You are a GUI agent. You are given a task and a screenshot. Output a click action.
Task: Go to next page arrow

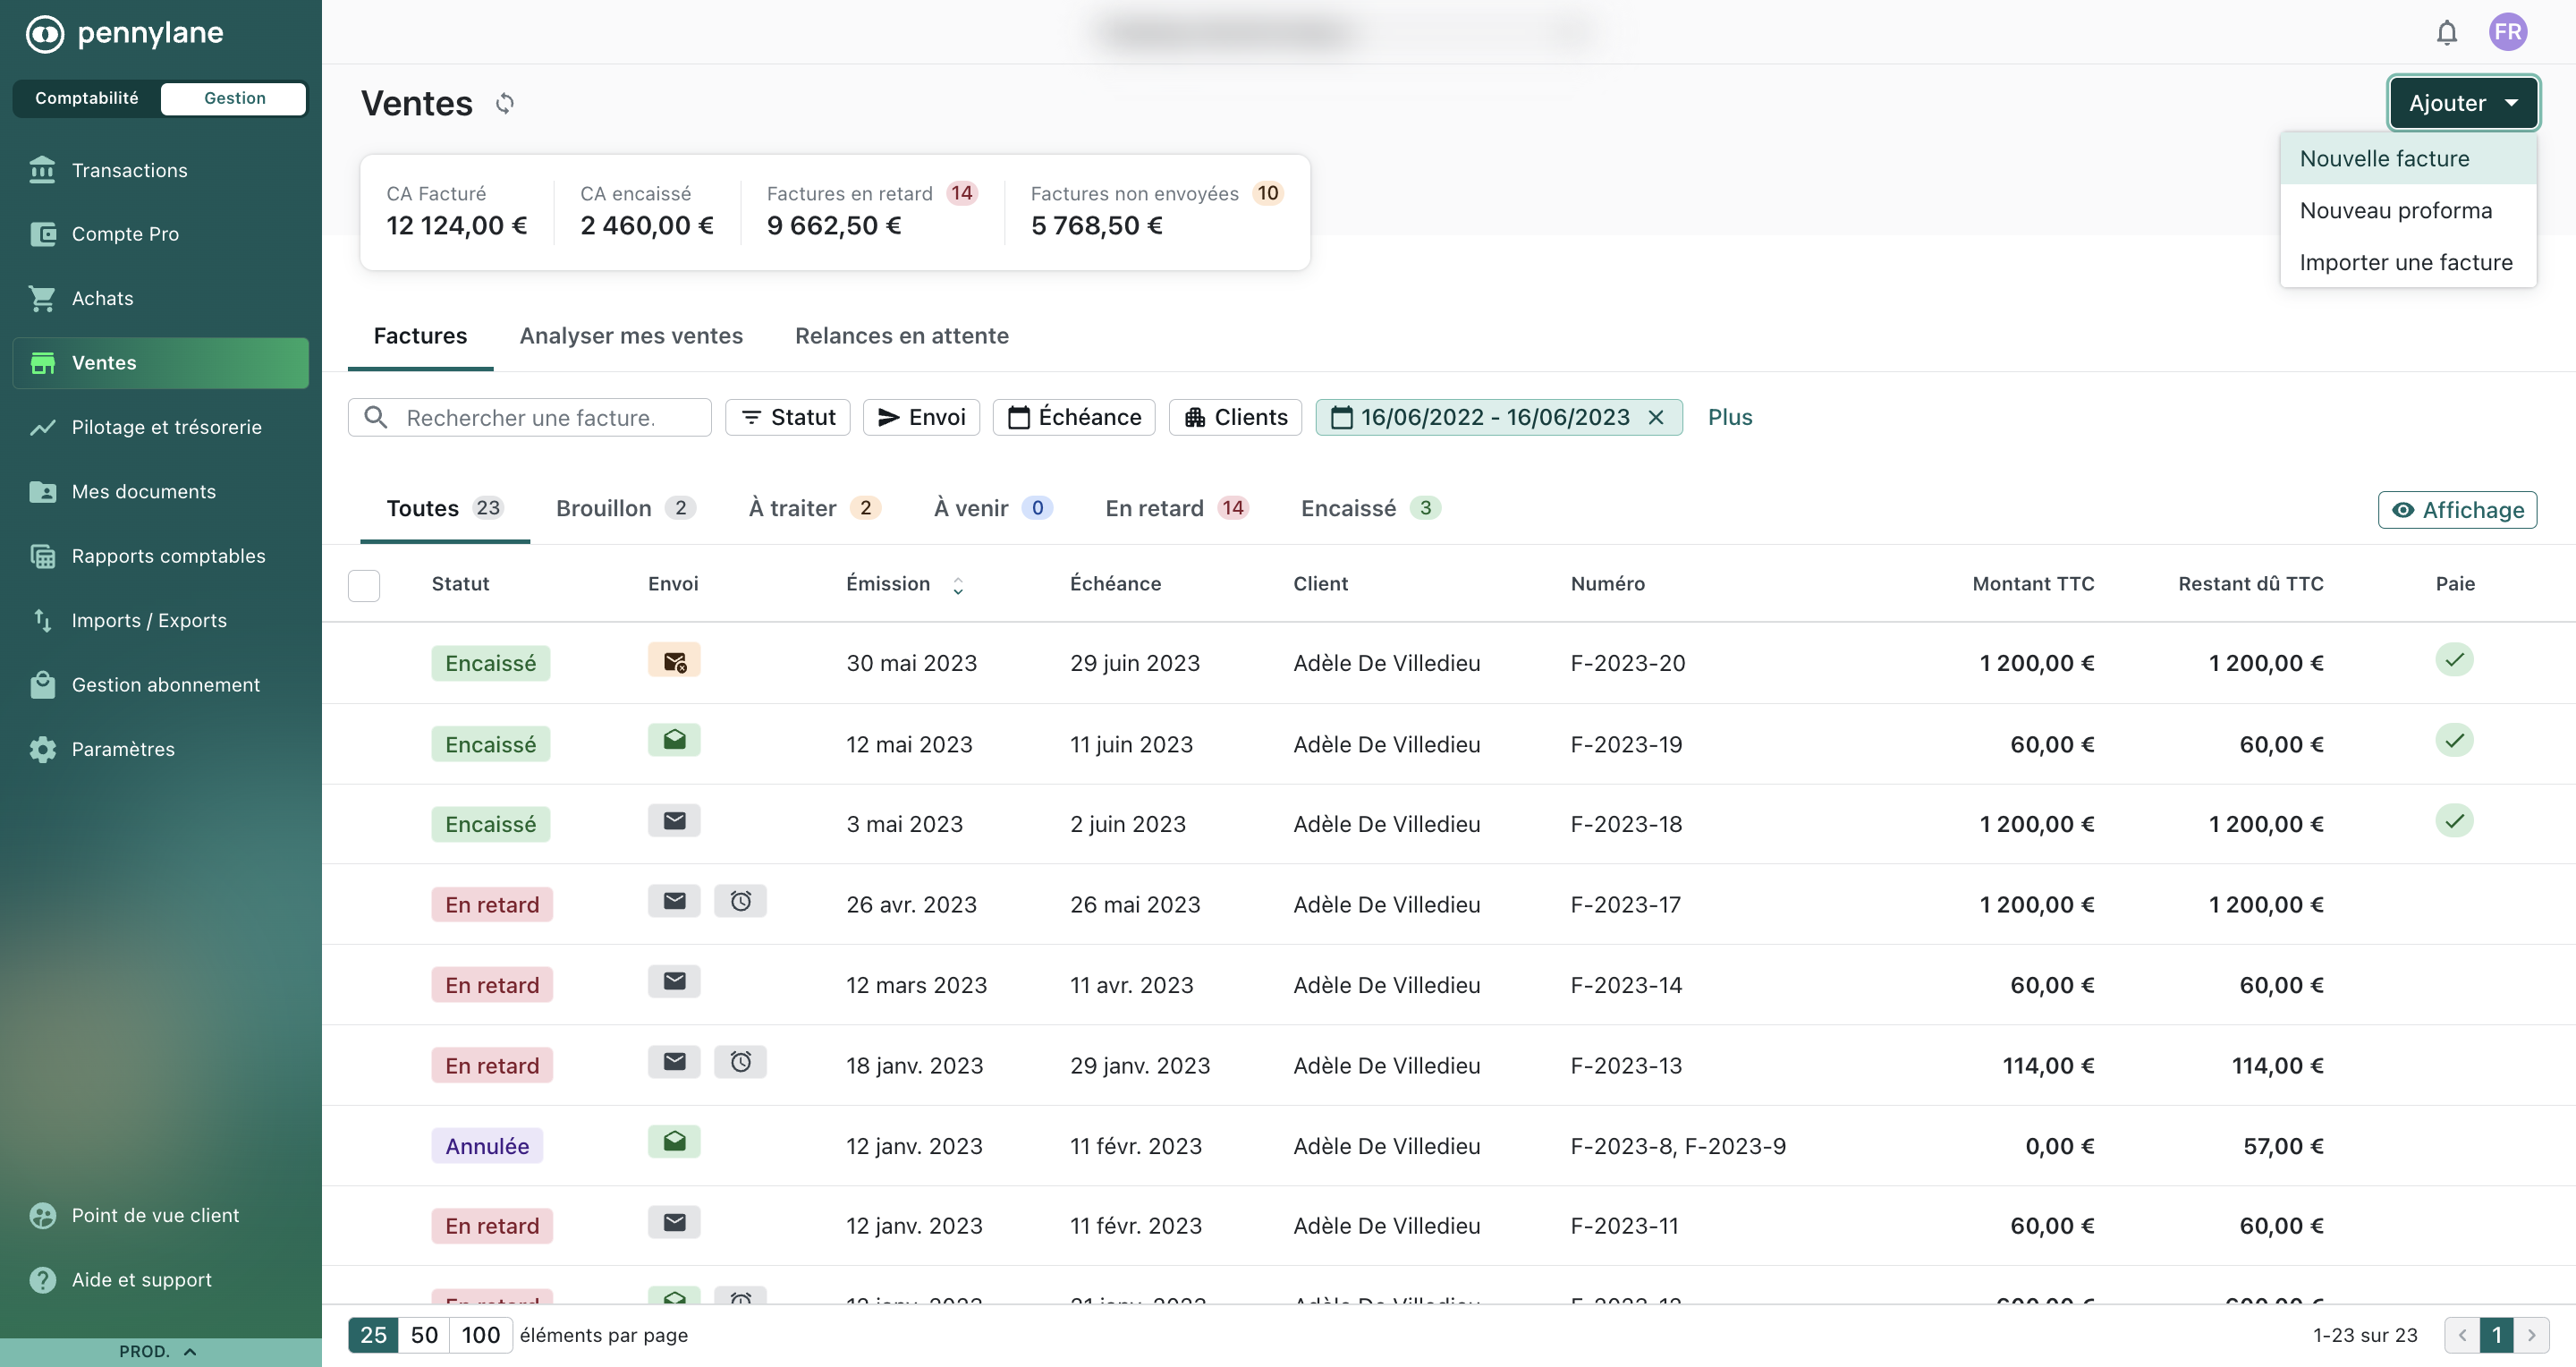pyautogui.click(x=2531, y=1335)
